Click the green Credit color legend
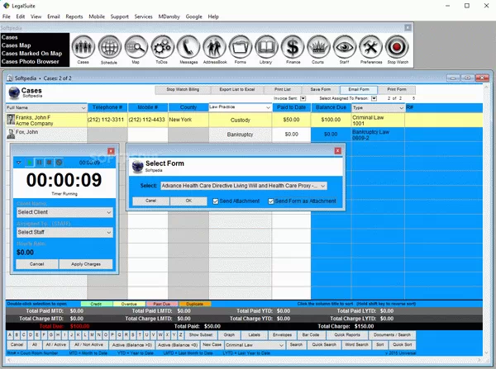This screenshot has width=496, height=369. pos(95,305)
